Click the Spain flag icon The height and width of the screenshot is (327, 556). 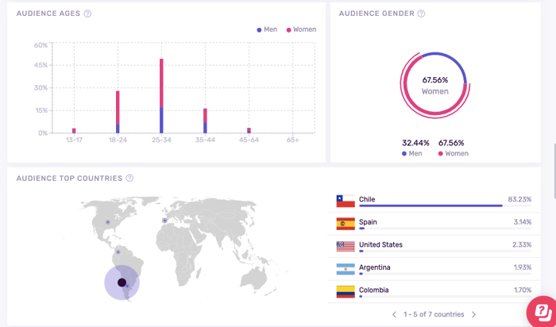345,224
